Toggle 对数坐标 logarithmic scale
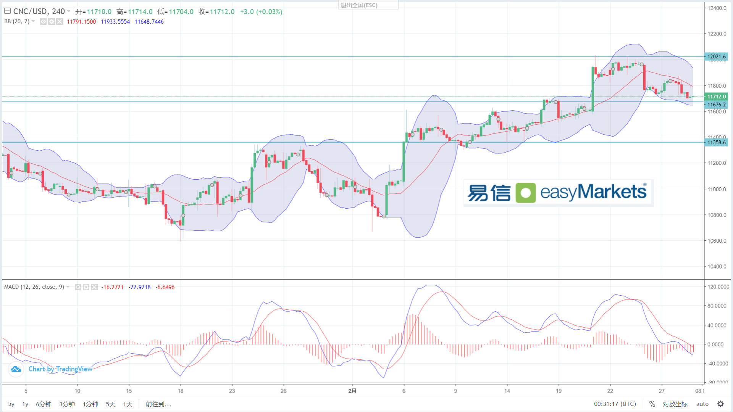Image resolution: width=733 pixels, height=412 pixels. point(675,404)
